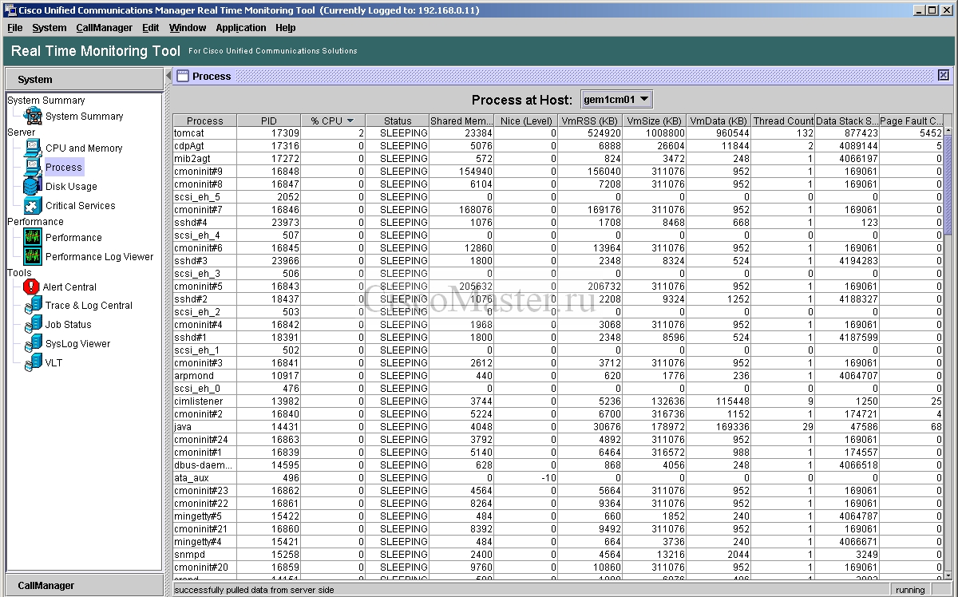Select the snmpd process name

tap(189, 555)
